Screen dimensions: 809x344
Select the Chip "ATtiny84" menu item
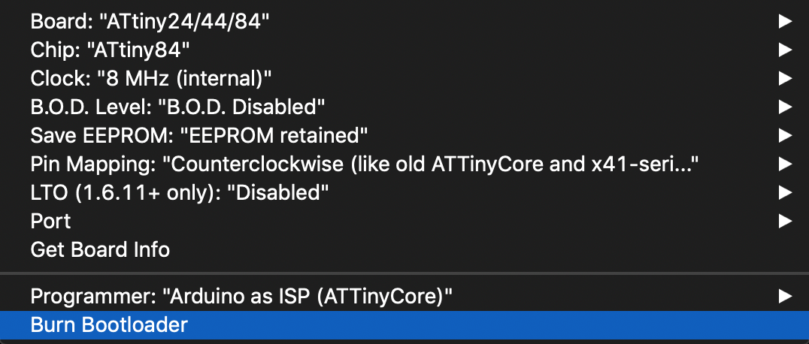point(110,50)
